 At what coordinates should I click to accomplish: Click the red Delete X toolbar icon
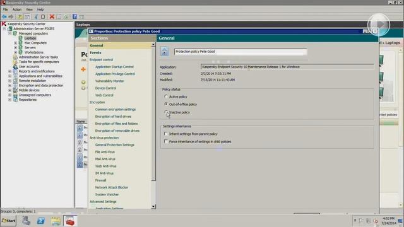(x=52, y=17)
